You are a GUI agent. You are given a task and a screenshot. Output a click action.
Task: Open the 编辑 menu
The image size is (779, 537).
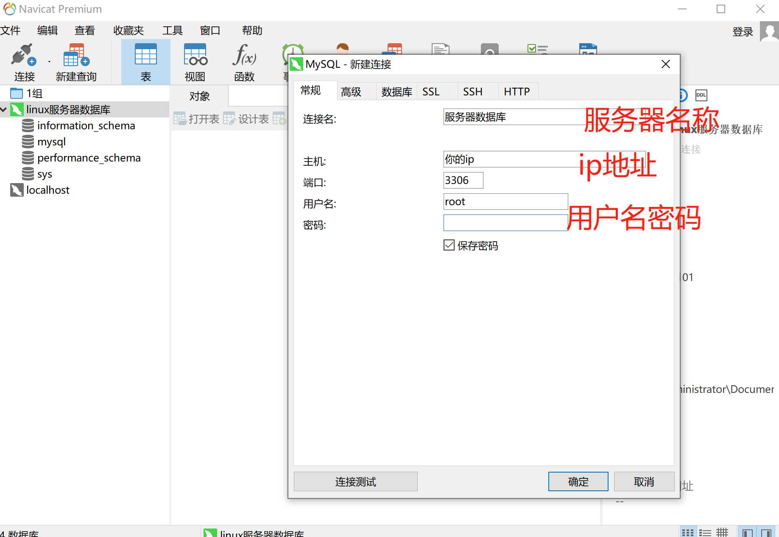tap(47, 31)
